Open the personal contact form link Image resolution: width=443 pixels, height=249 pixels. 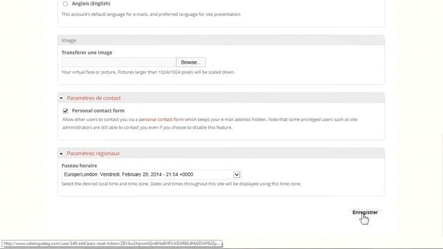pos(161,120)
